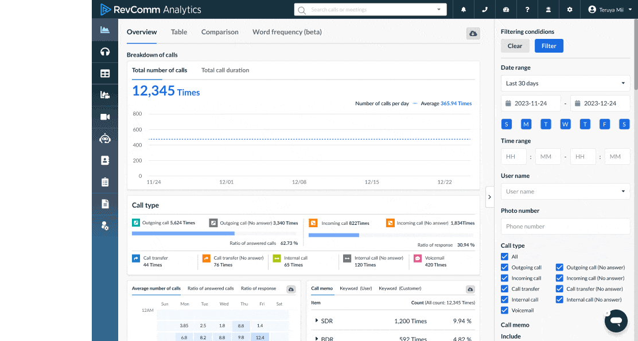
Task: Open the help question mark icon
Action: [x=527, y=10]
